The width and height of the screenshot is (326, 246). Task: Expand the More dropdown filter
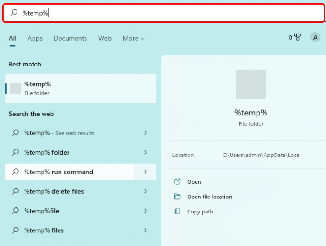click(134, 38)
